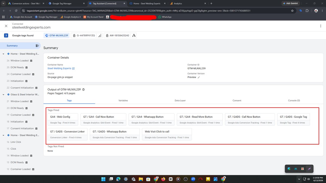Open the GT / GADS - Whatsapp Button tag

click(115, 134)
